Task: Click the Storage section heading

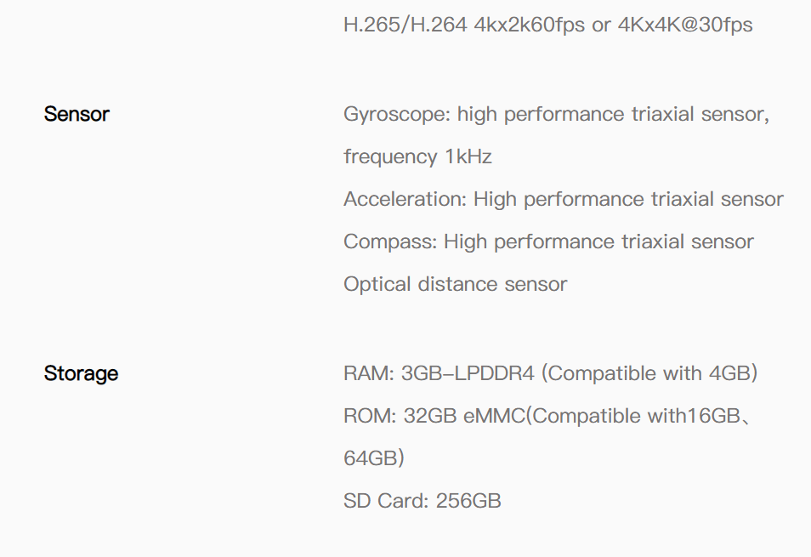Action: coord(81,373)
